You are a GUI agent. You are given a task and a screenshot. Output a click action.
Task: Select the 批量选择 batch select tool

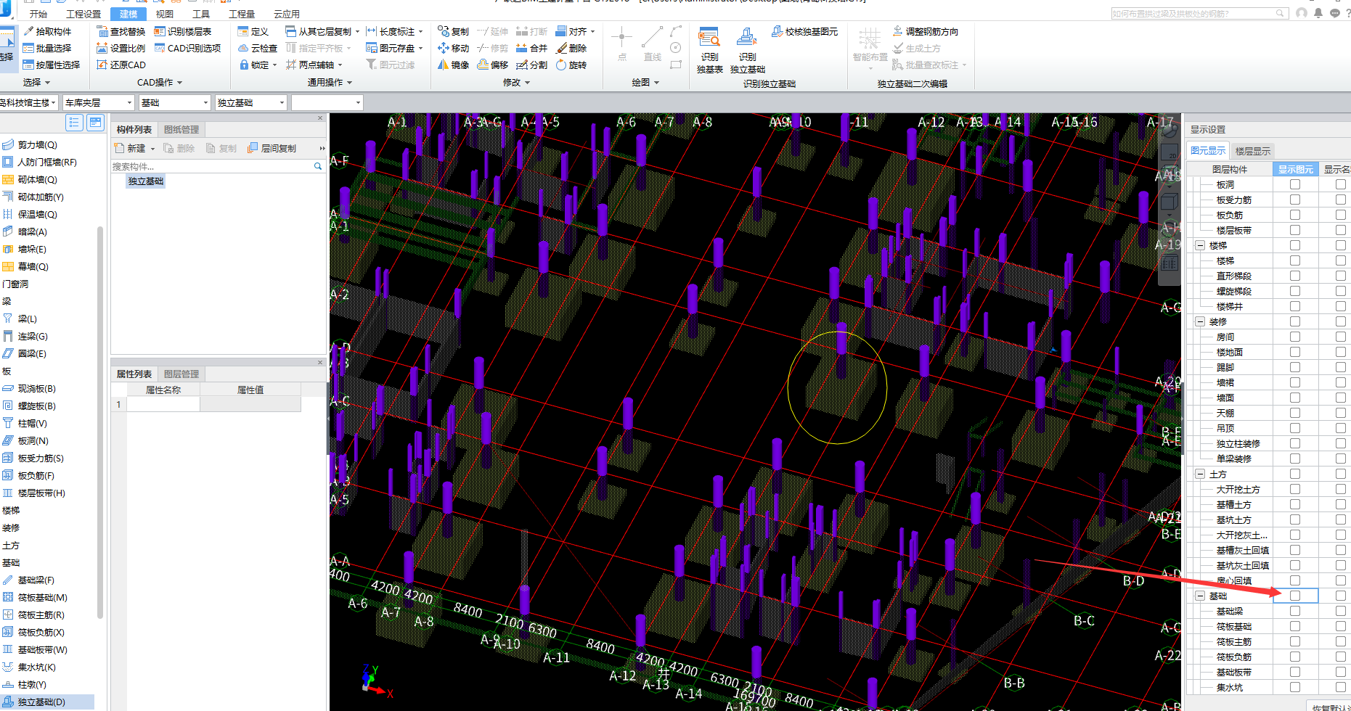(x=47, y=48)
